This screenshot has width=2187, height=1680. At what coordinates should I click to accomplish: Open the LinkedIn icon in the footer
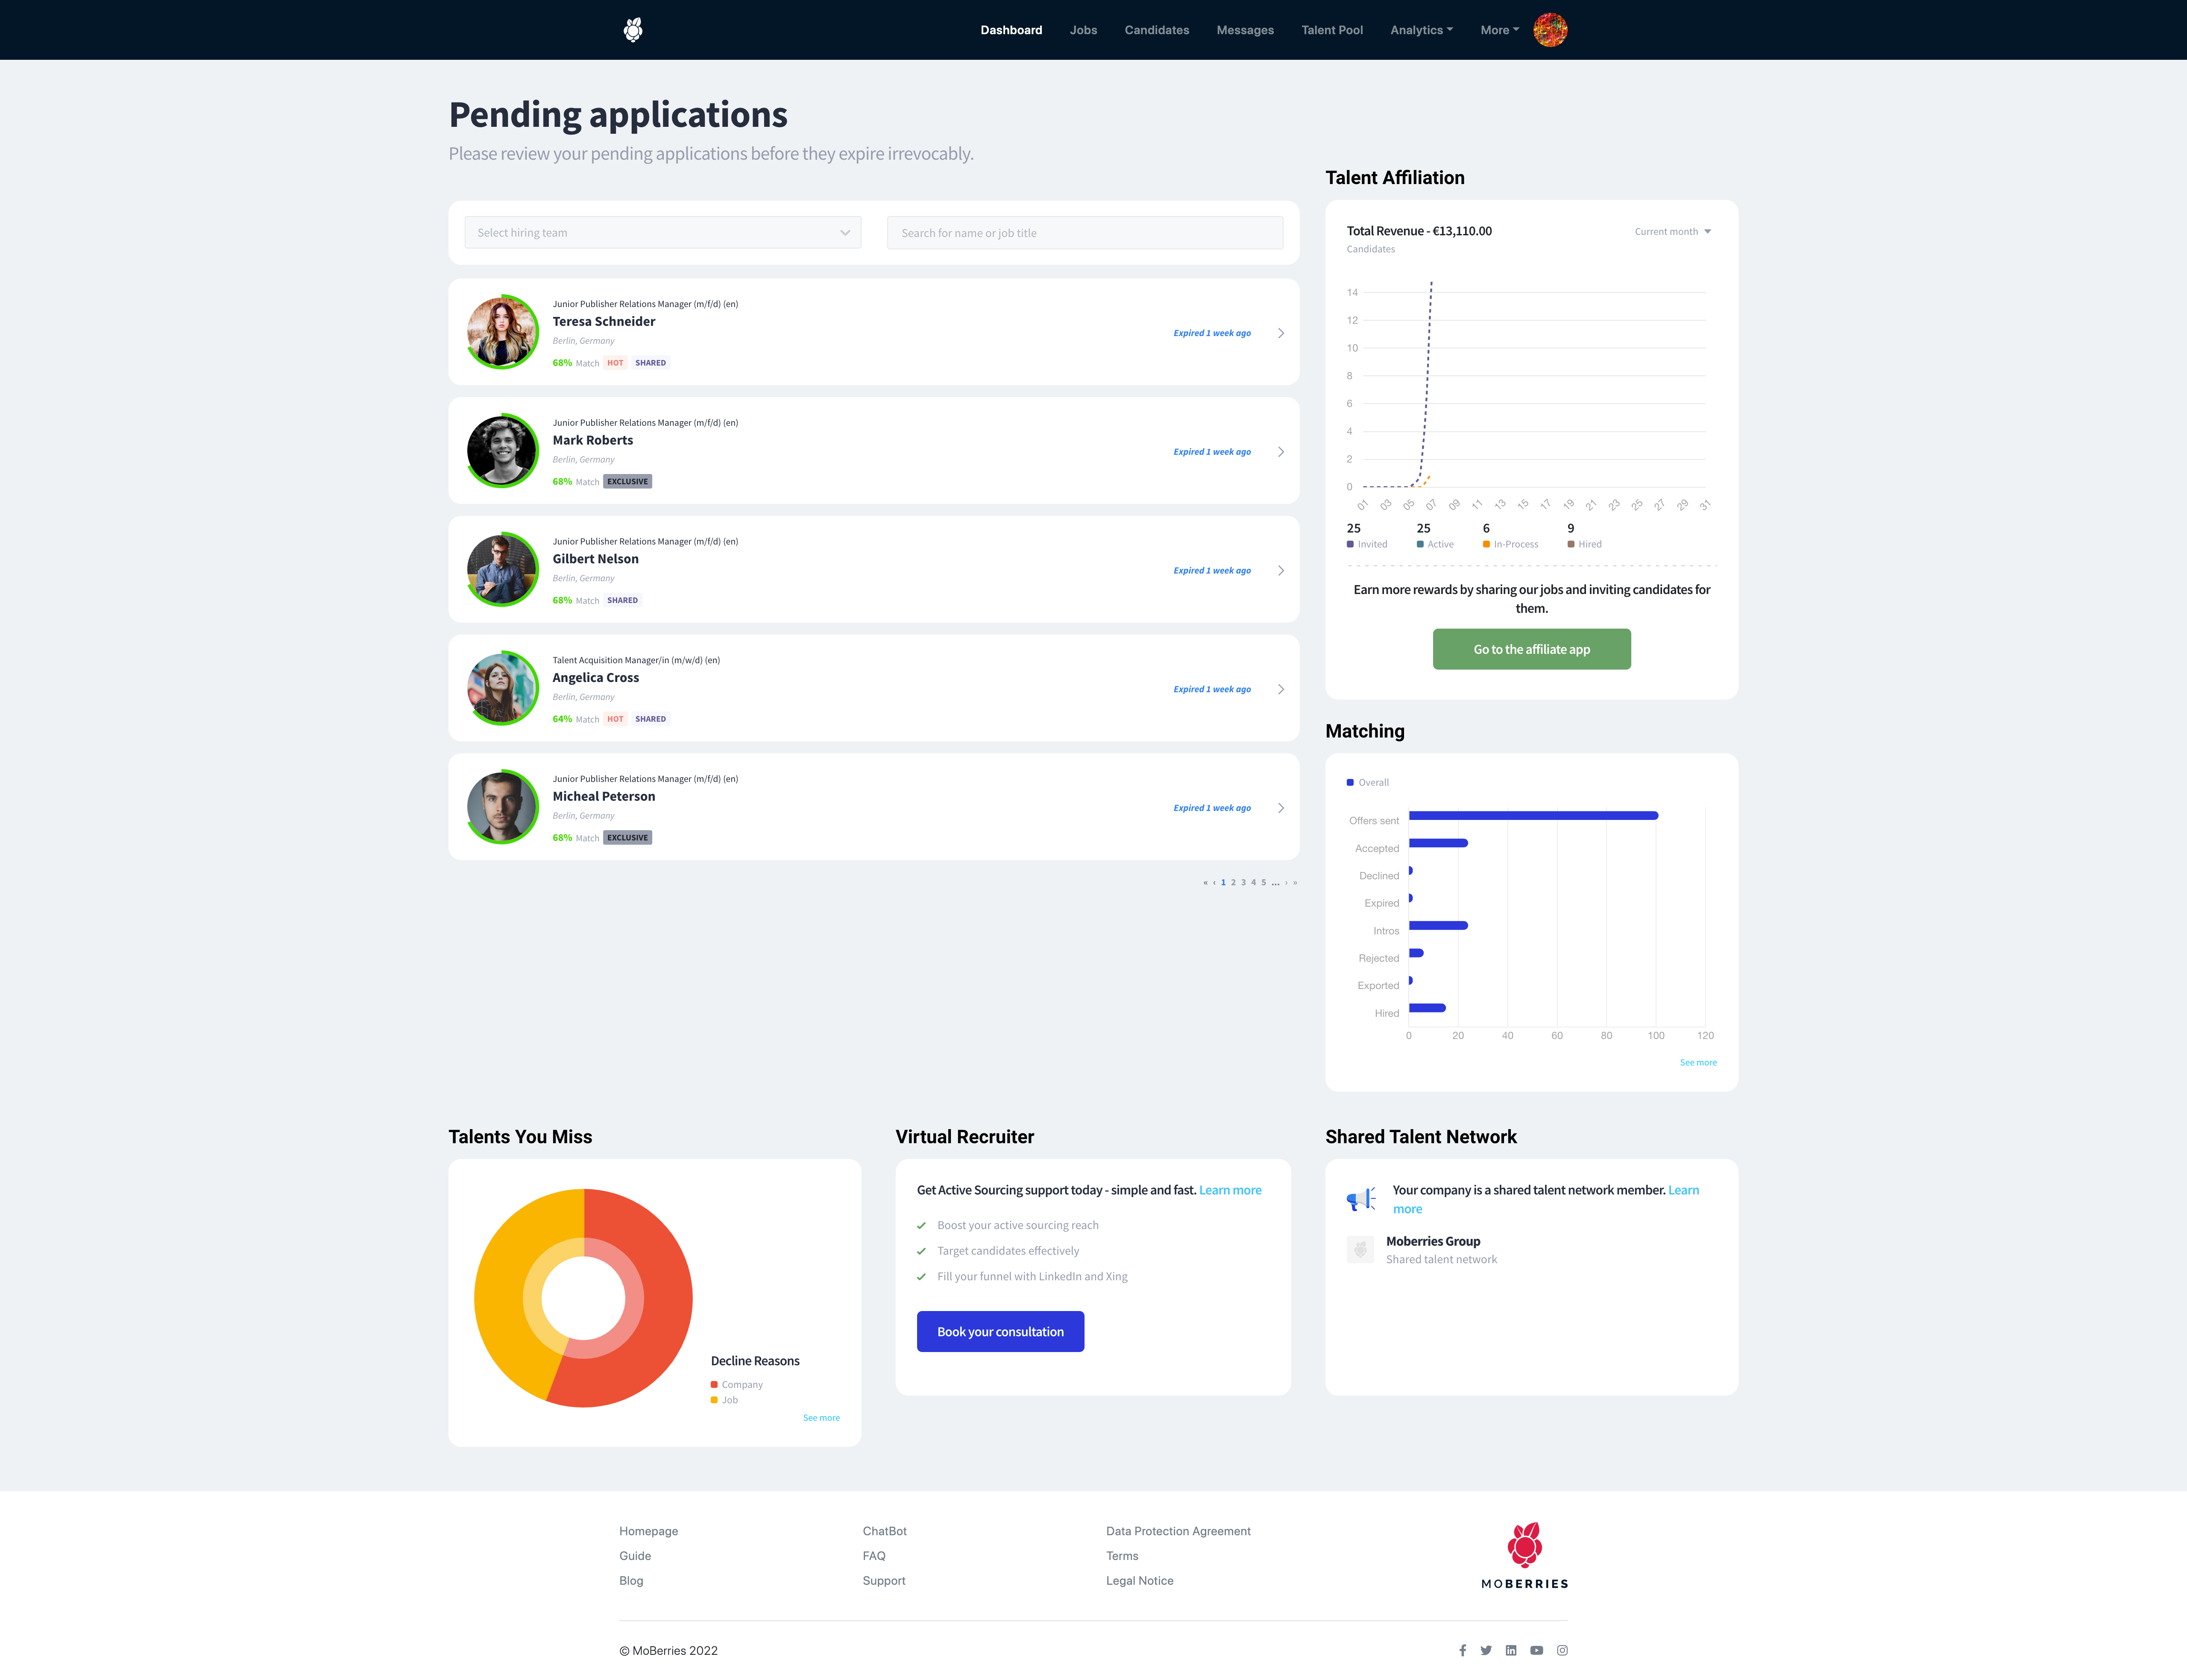1511,1650
